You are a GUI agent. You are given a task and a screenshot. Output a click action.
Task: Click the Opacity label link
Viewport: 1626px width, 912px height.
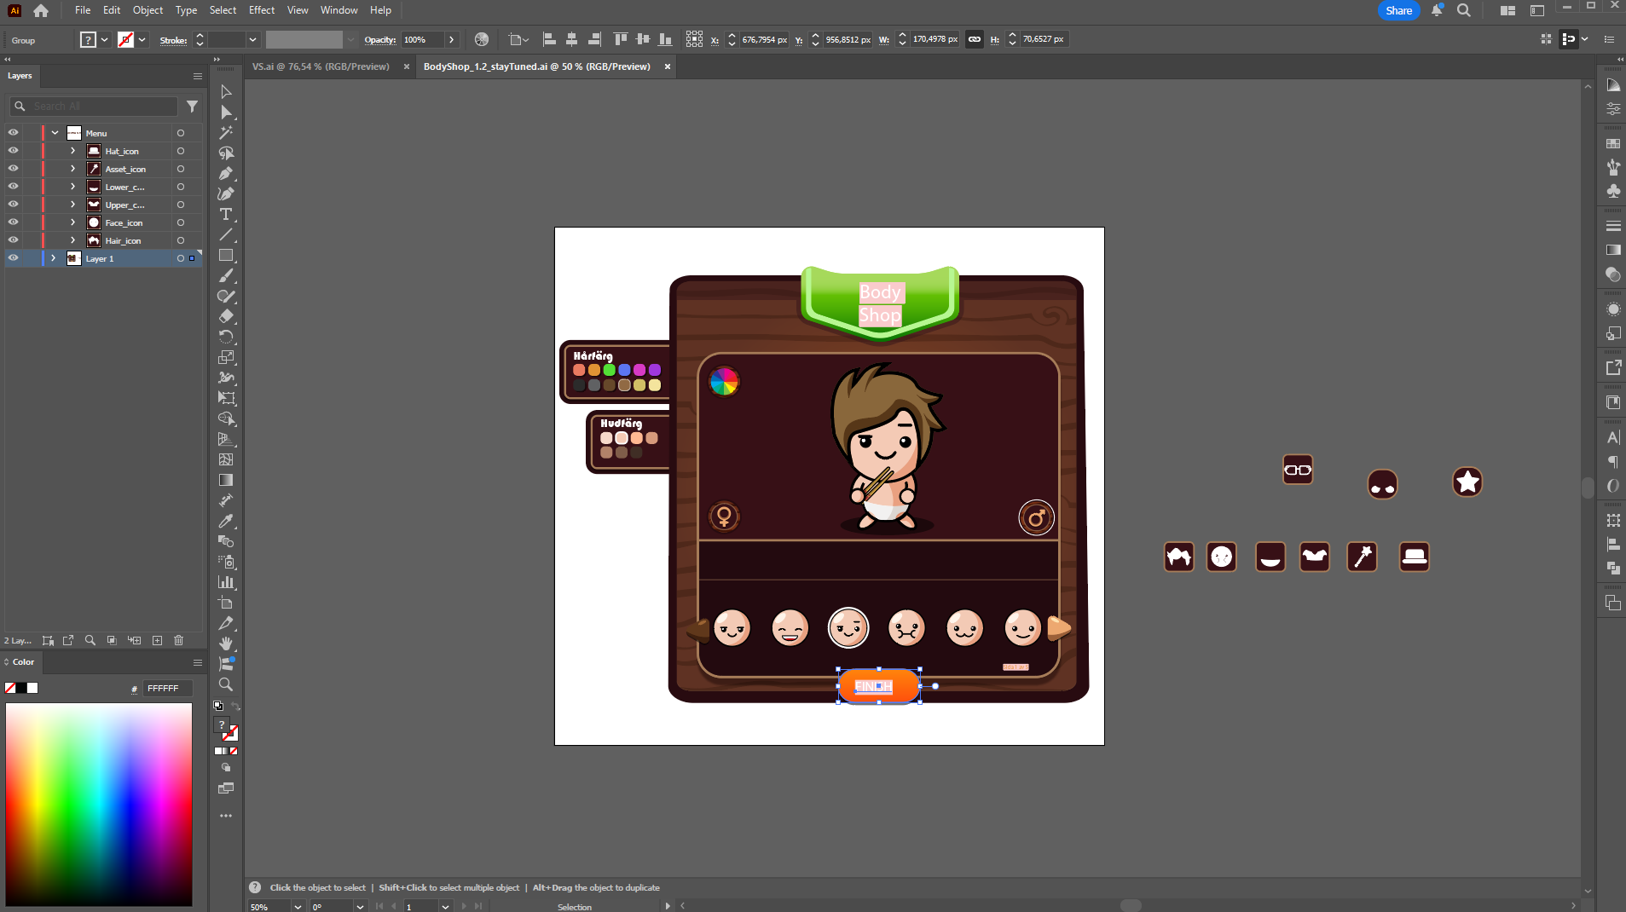click(x=379, y=40)
